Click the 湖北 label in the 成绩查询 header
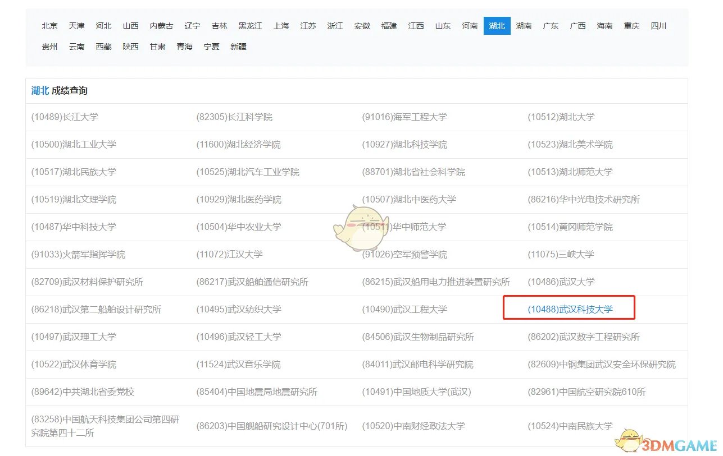The image size is (723, 456). [39, 90]
